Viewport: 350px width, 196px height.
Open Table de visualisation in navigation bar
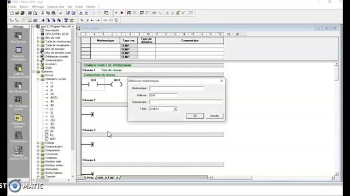[18, 71]
